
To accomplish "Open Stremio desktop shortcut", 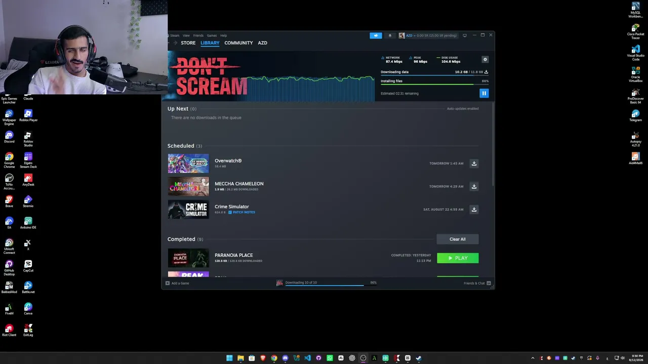I will (28, 201).
